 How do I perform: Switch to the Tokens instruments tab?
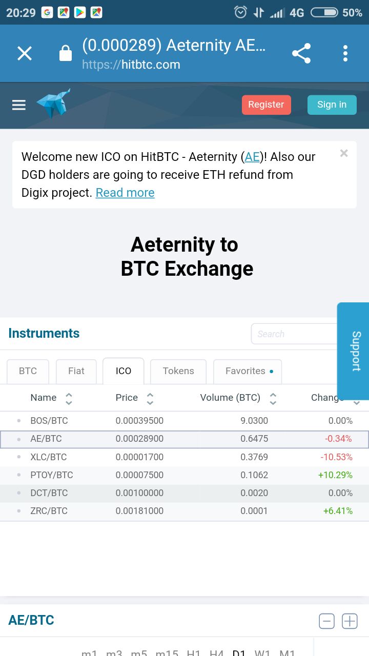pyautogui.click(x=178, y=371)
